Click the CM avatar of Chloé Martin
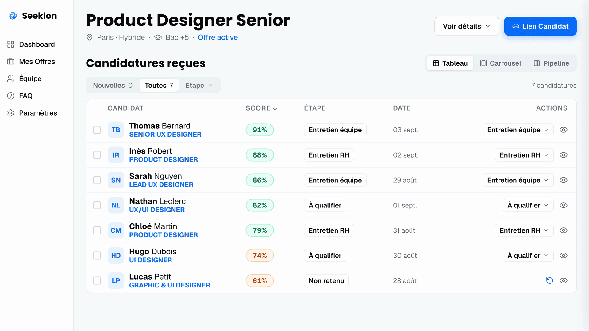The height and width of the screenshot is (331, 589). (116, 230)
